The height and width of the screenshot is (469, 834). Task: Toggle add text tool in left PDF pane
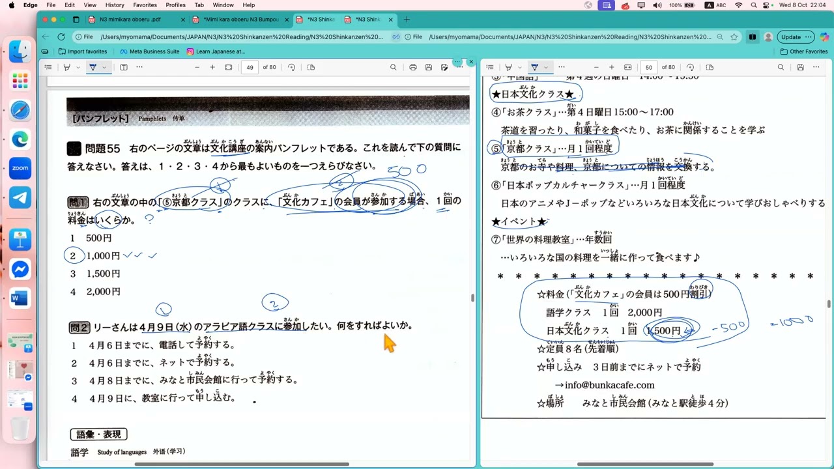click(x=124, y=67)
